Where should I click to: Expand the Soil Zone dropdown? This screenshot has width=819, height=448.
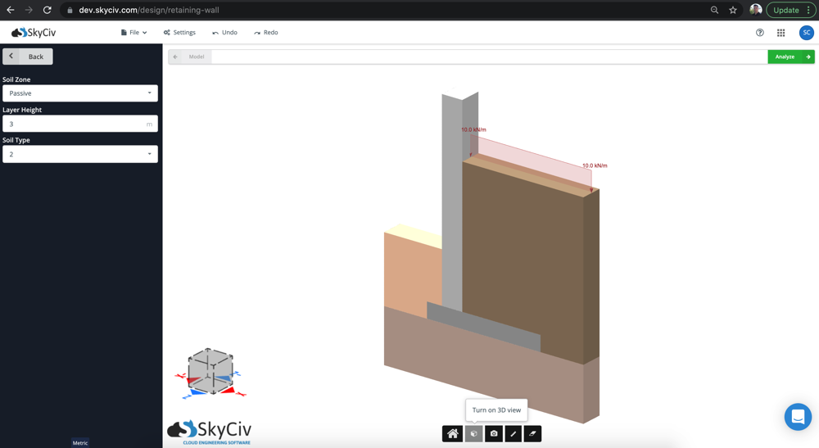[x=79, y=93]
